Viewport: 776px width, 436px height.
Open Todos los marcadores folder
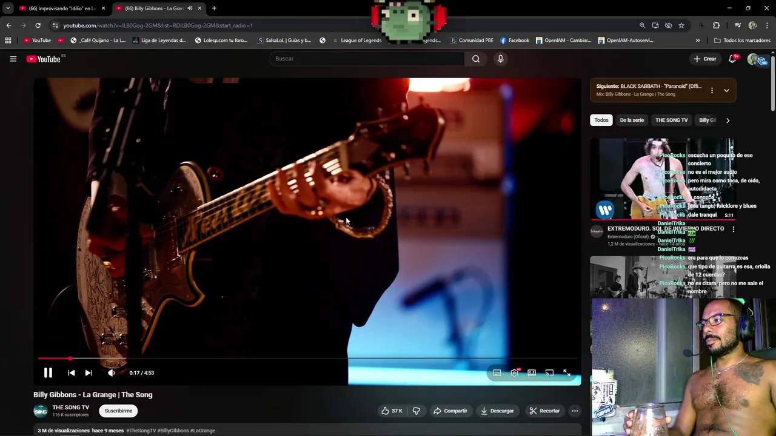click(x=742, y=41)
